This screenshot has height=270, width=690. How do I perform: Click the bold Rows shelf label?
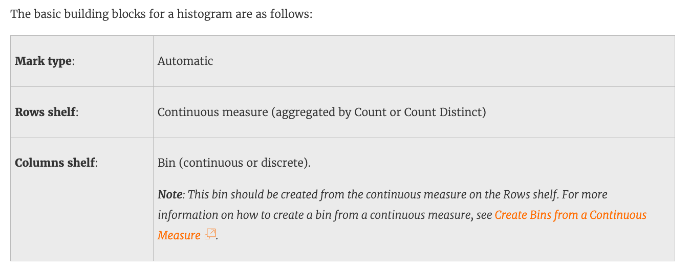[x=46, y=112]
